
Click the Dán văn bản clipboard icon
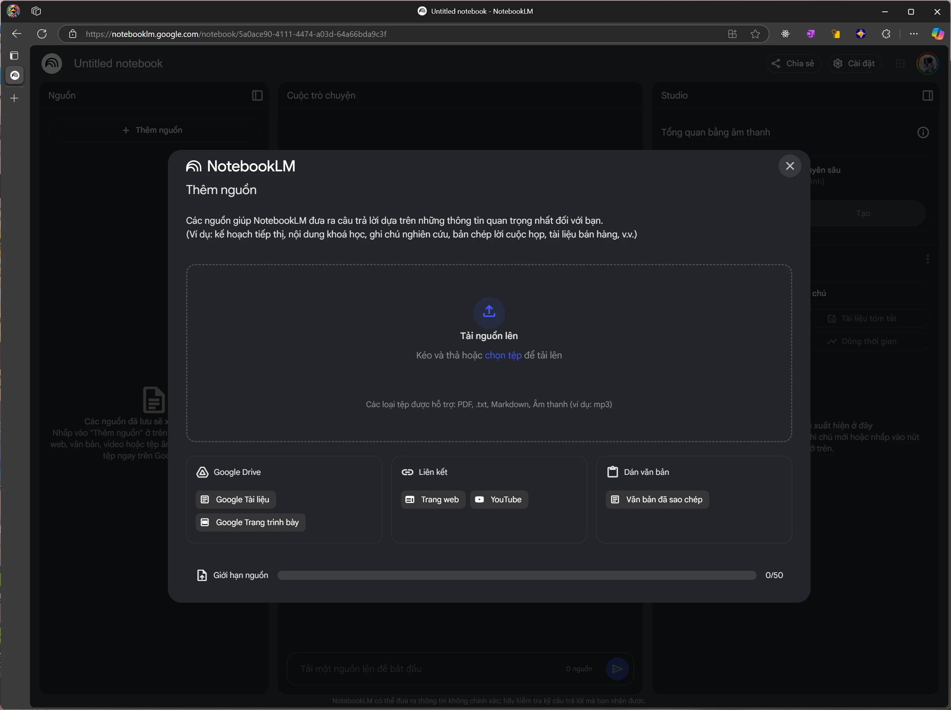612,472
